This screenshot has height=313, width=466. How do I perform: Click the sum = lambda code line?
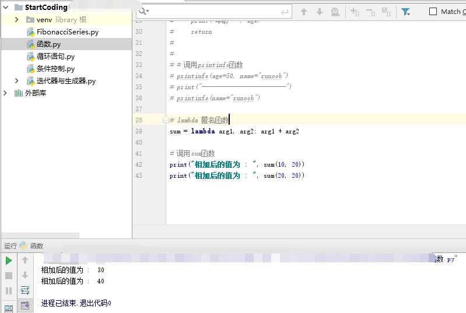coord(234,131)
